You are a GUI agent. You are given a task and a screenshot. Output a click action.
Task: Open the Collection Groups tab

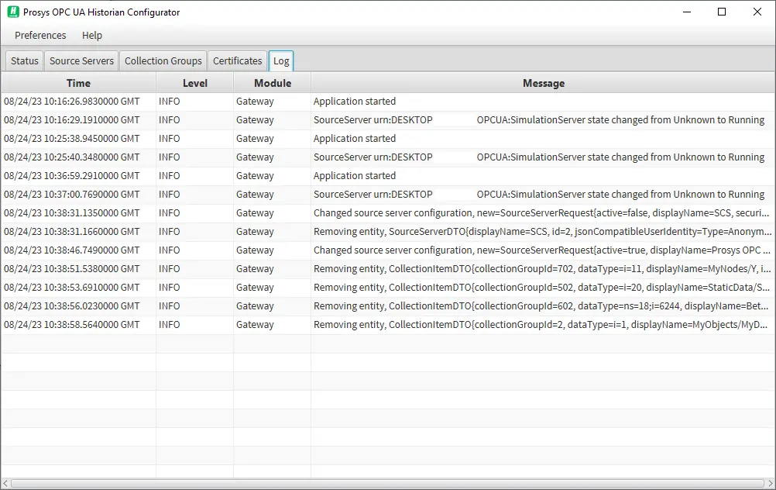[x=163, y=60]
